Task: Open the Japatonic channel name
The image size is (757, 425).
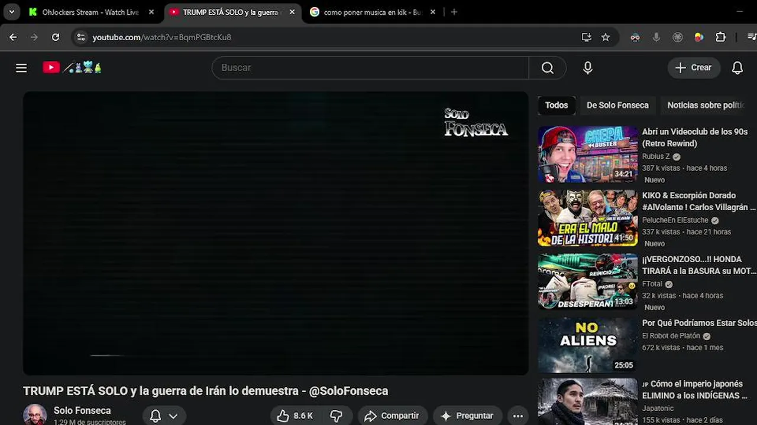Action: (659, 408)
